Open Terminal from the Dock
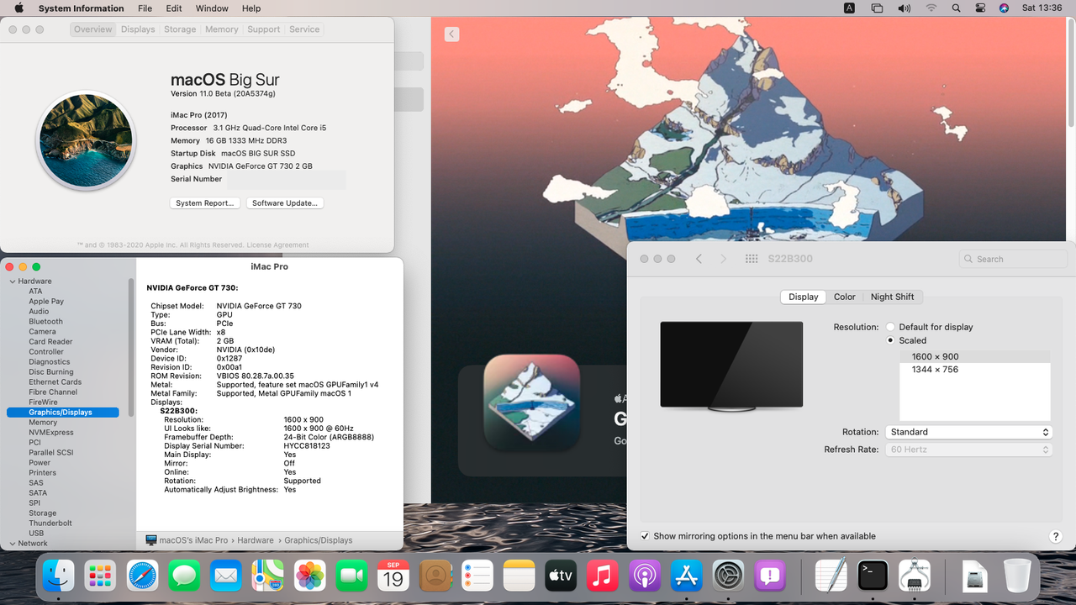 click(873, 576)
